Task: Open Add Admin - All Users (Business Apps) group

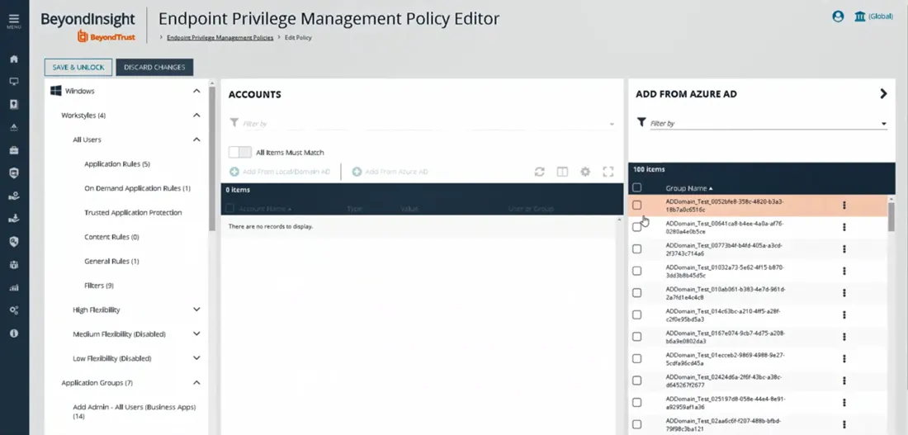Action: (135, 411)
